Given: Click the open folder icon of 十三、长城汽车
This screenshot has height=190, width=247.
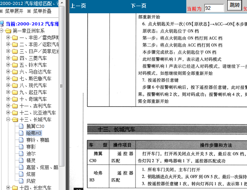Looking at the screenshot, I should [x=15, y=119].
